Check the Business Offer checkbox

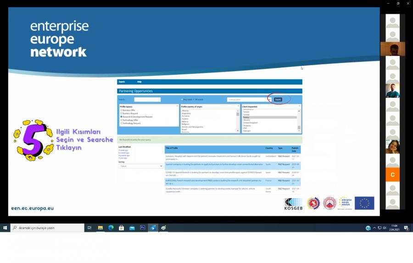tap(121, 110)
